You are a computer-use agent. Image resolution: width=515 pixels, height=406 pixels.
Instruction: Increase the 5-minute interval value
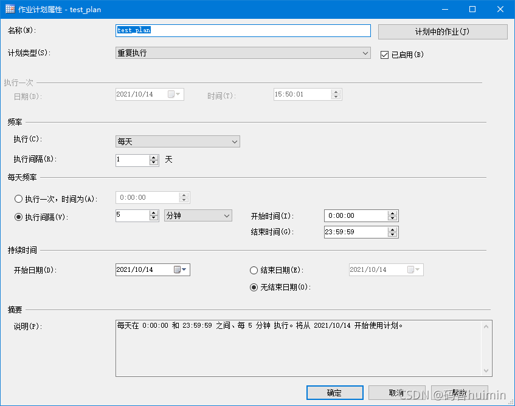coord(153,213)
